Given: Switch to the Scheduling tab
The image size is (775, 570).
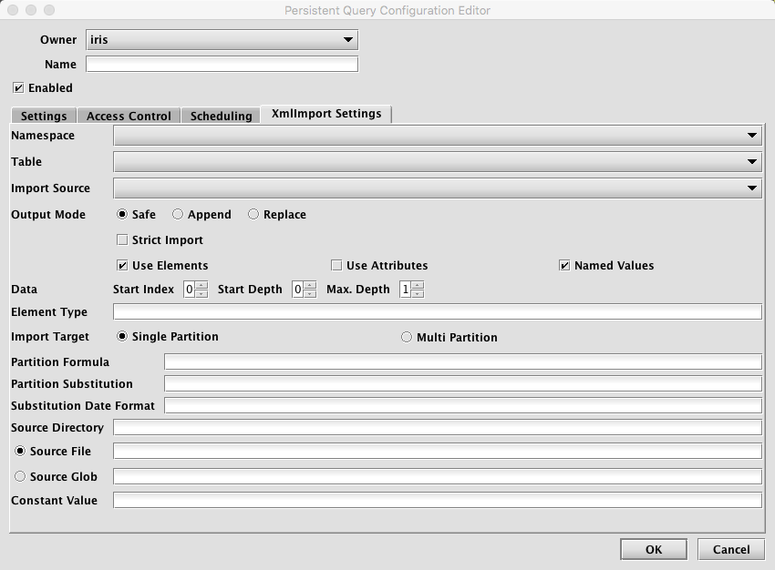Looking at the screenshot, I should click(221, 116).
